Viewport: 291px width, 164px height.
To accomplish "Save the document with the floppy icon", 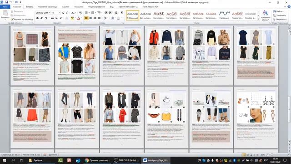I will pos(6,2).
